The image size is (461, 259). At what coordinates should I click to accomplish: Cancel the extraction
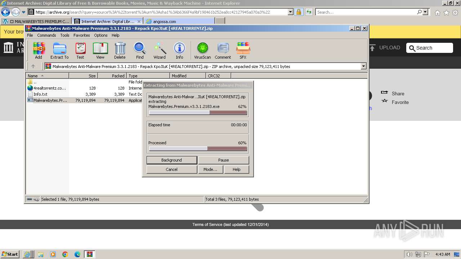point(172,169)
